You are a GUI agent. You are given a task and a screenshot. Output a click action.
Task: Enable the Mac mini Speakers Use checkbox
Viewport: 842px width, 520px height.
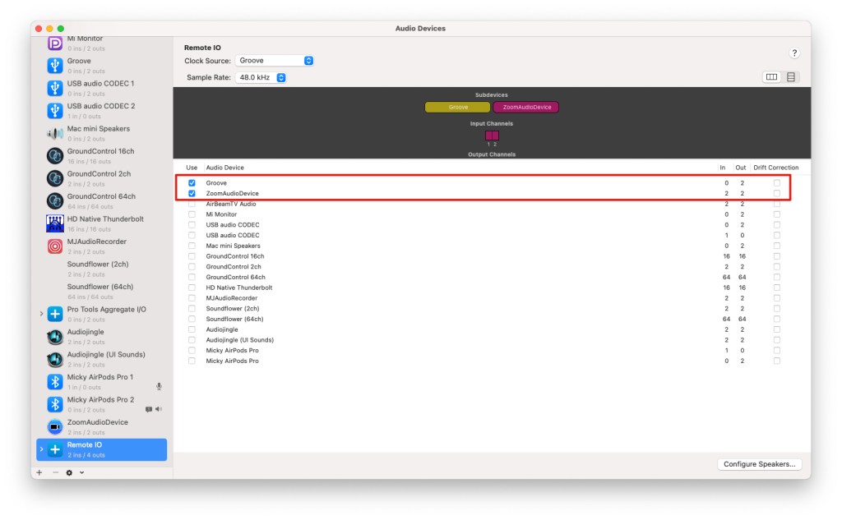pyautogui.click(x=192, y=246)
